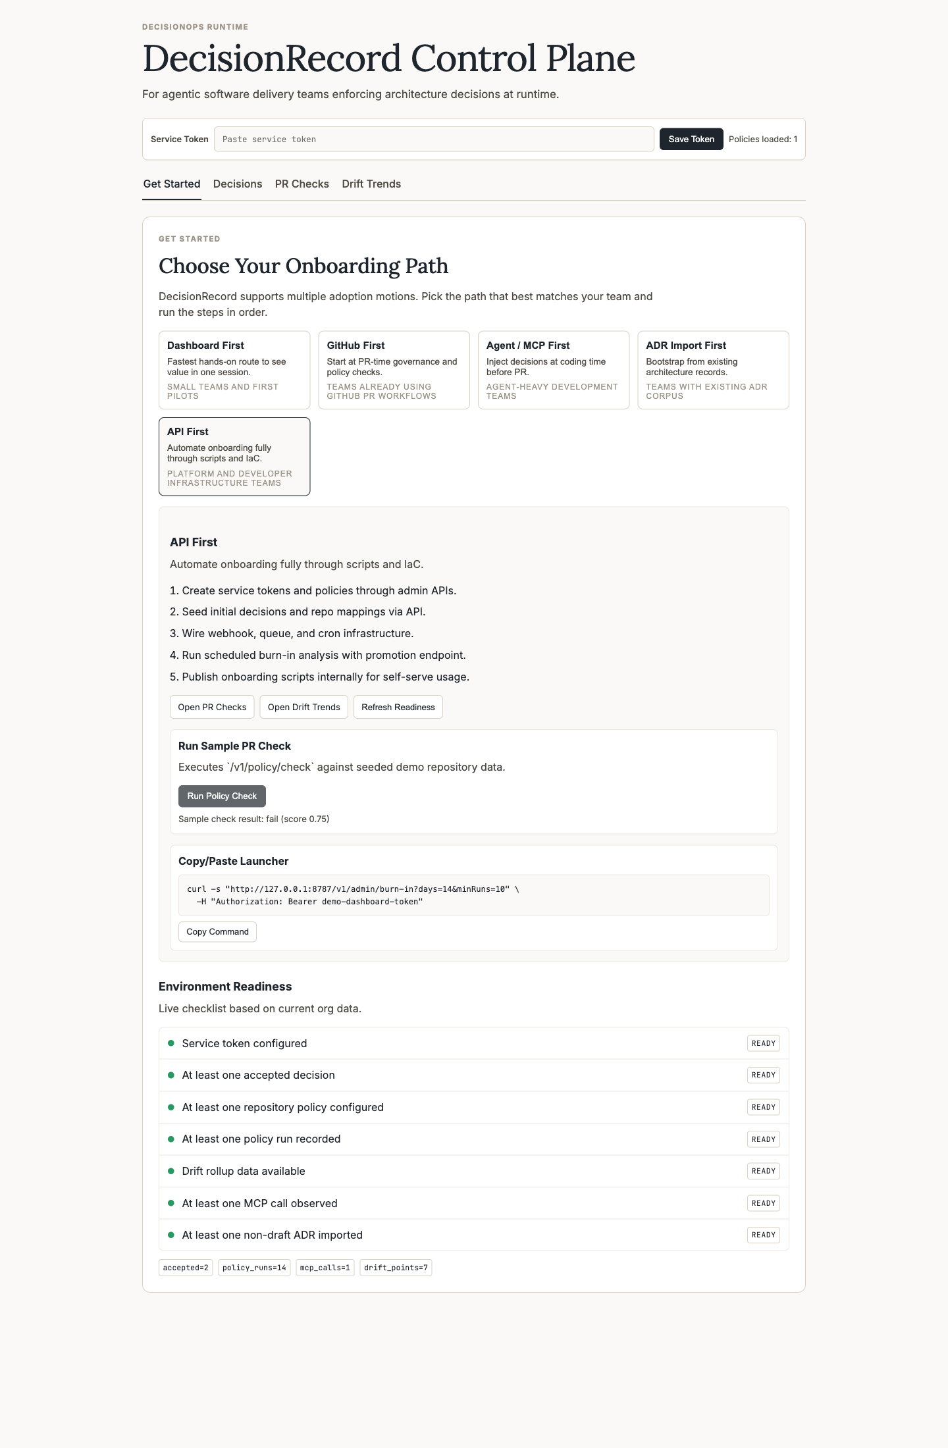Image resolution: width=948 pixels, height=1448 pixels.
Task: Select the Get Started tab
Action: pyautogui.click(x=172, y=184)
